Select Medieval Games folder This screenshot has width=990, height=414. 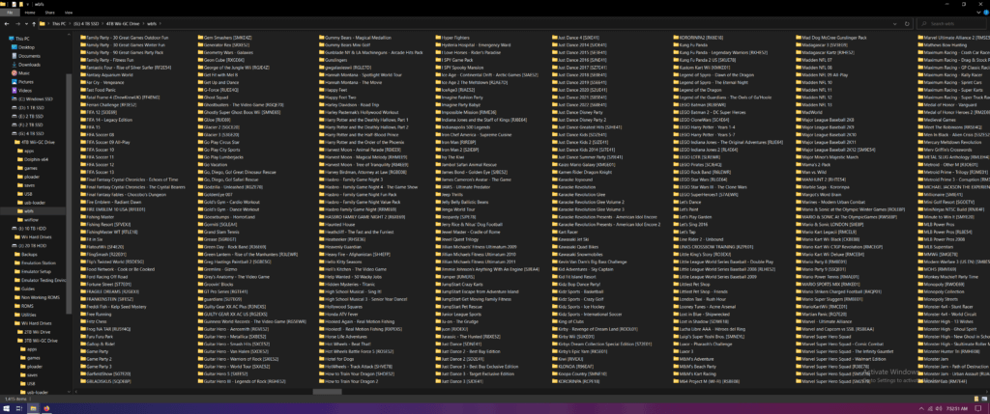[937, 120]
